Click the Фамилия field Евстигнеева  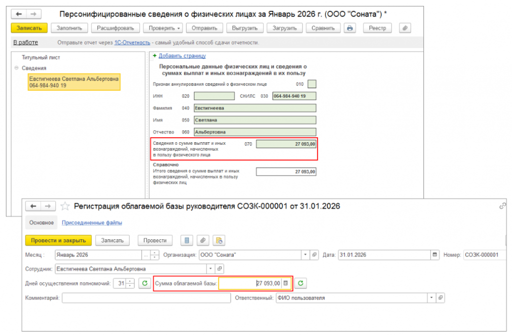(x=255, y=108)
